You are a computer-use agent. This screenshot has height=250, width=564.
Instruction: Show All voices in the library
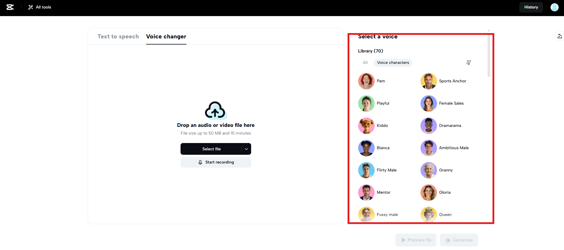point(365,63)
